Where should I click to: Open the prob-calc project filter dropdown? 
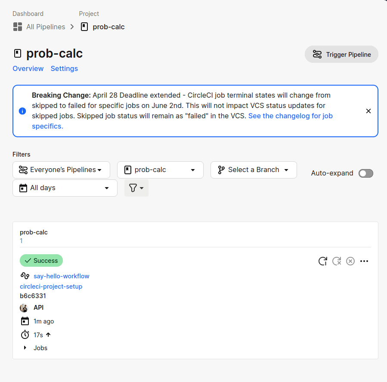[x=160, y=170]
